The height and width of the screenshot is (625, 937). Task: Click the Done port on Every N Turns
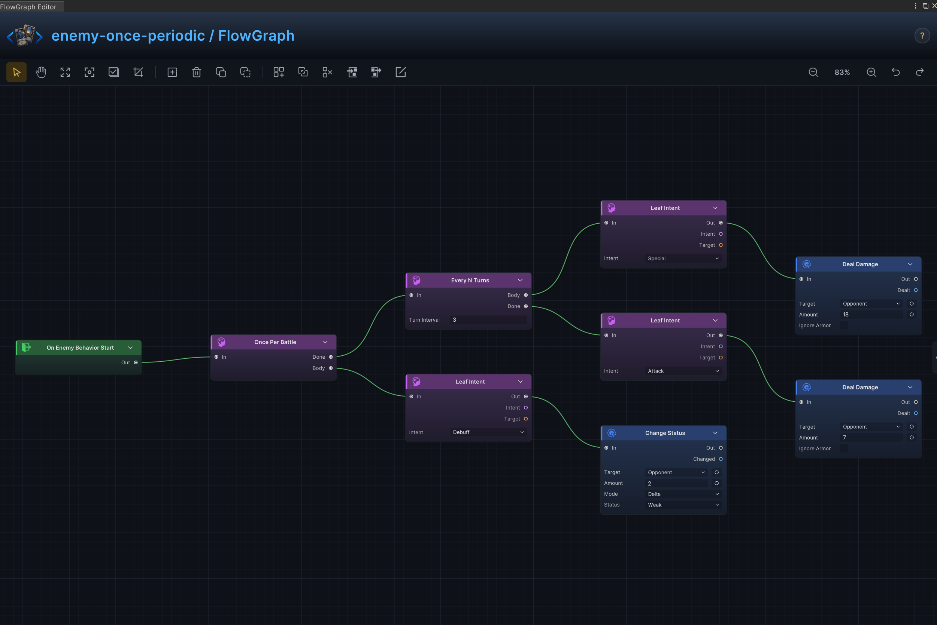pos(525,306)
